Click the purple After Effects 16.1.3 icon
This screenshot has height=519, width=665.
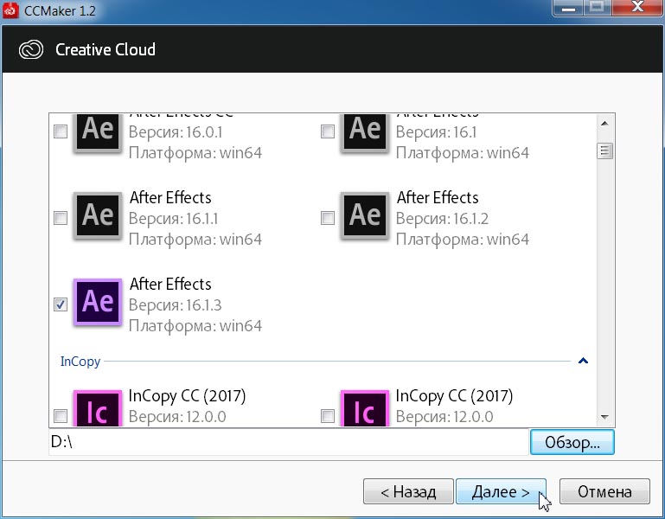[98, 302]
